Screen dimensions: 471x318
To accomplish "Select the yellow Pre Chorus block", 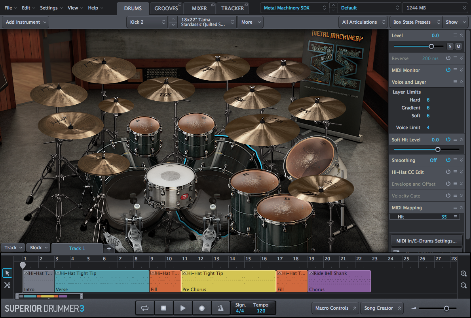I will coord(228,281).
